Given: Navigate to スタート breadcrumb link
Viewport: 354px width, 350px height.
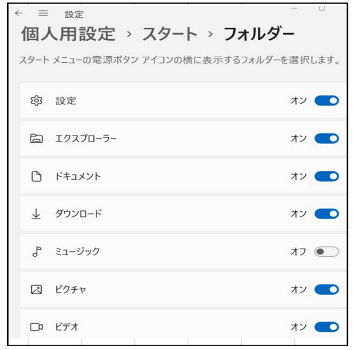Looking at the screenshot, I should (x=170, y=35).
